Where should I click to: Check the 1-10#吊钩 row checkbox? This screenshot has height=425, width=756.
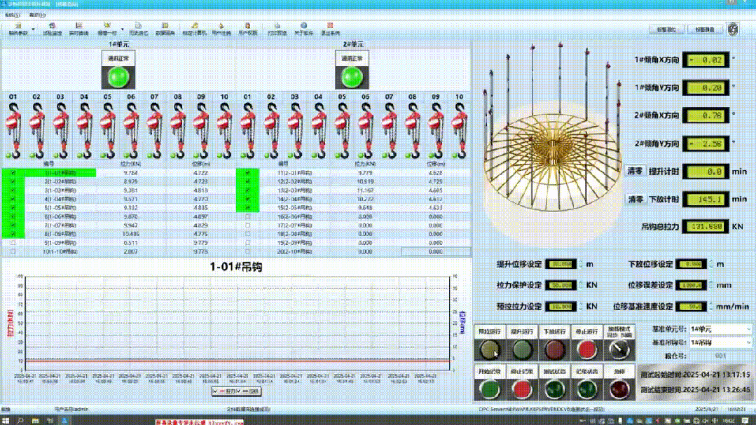13,251
